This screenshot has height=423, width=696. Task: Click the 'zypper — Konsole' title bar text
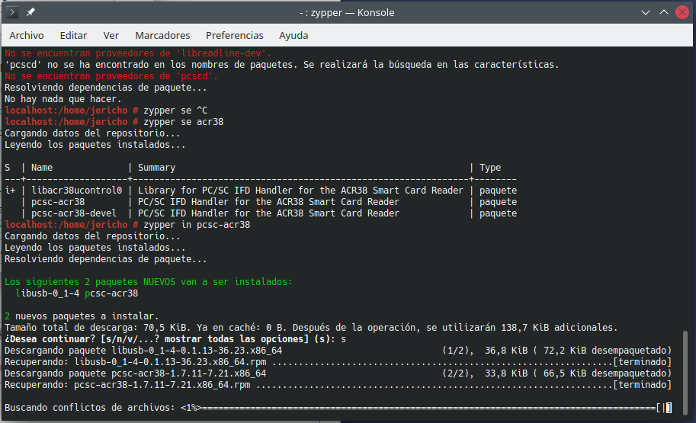tap(348, 12)
